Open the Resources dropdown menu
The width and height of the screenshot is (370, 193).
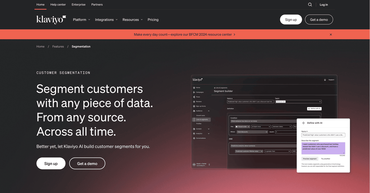tap(132, 20)
